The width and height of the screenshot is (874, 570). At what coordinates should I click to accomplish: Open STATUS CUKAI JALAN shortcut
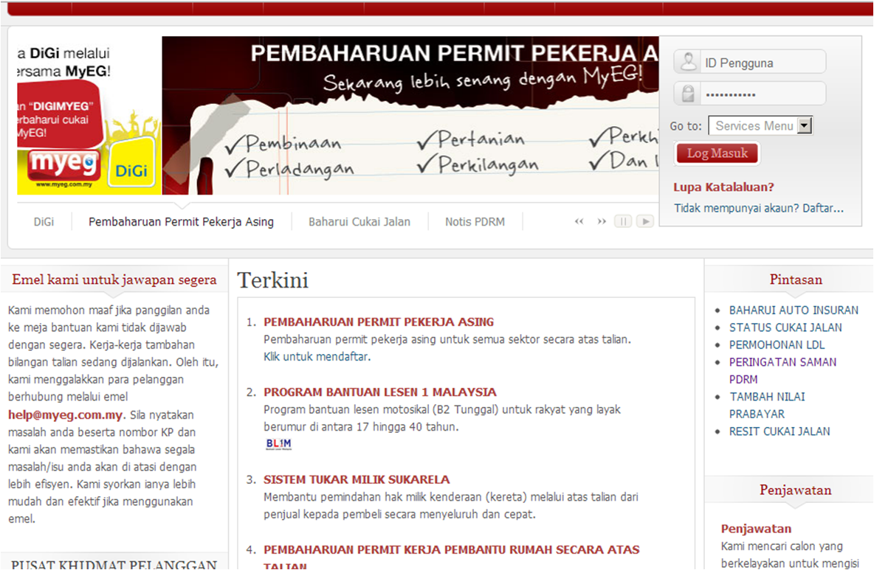pyautogui.click(x=785, y=327)
